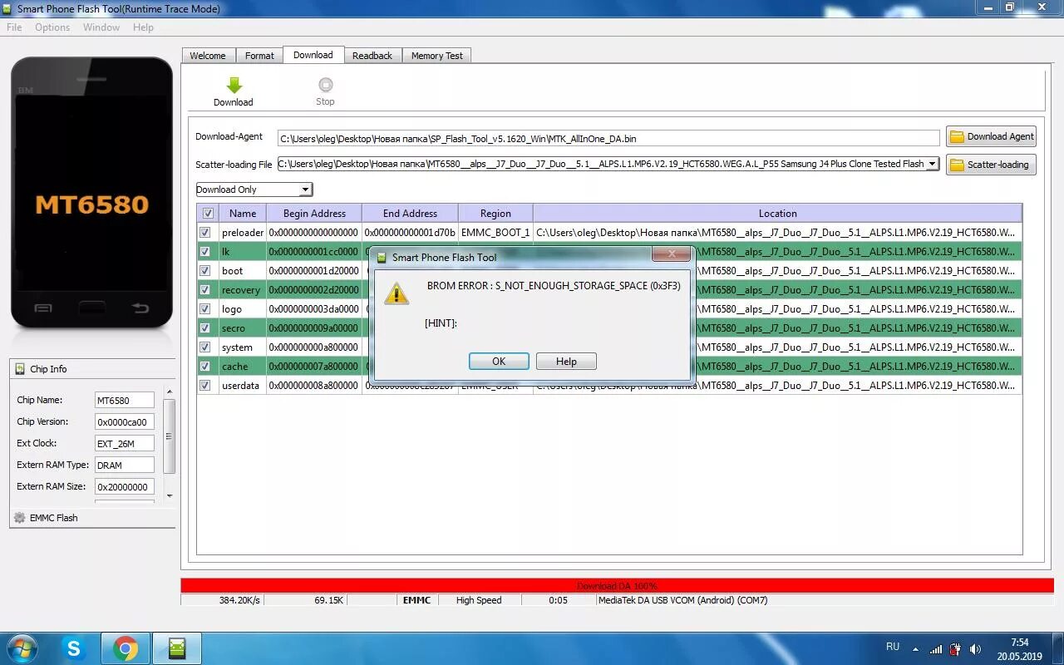Click the dialog title Android icon
This screenshot has height=665, width=1064.
point(382,258)
